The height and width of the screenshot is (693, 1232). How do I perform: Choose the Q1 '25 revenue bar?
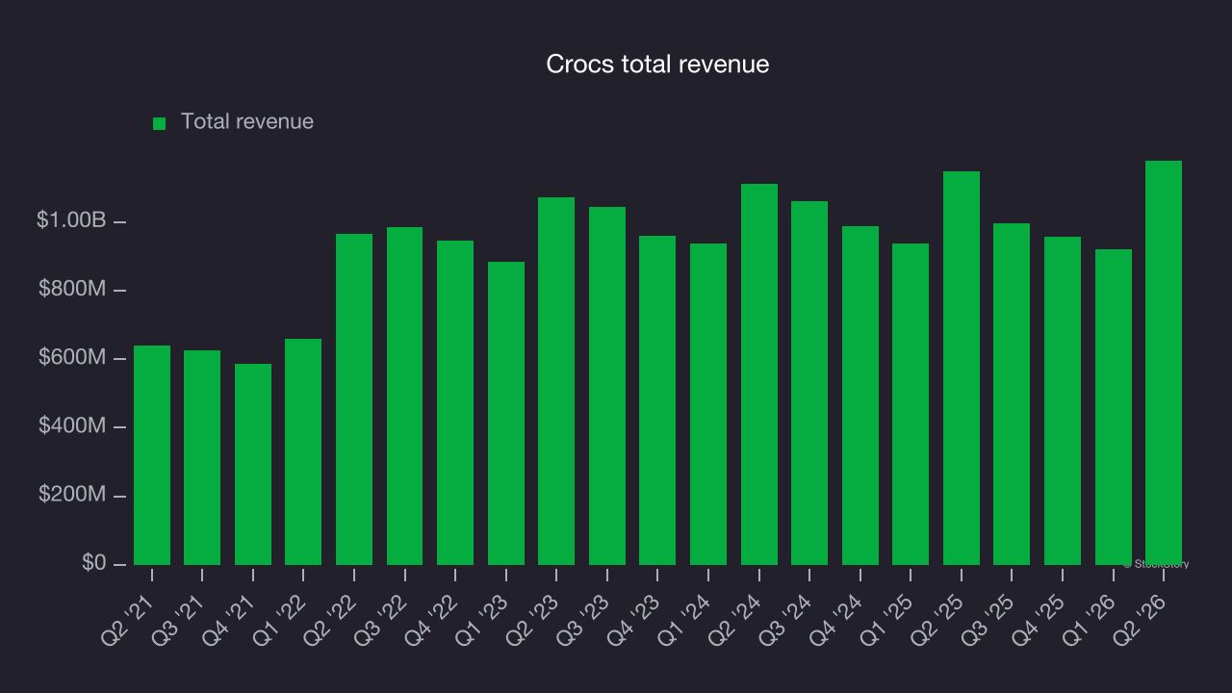tap(911, 404)
